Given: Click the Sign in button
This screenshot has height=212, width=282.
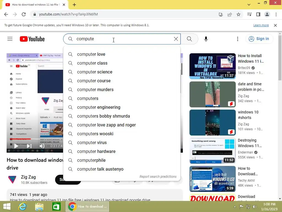Looking at the screenshot, I should click(x=259, y=39).
